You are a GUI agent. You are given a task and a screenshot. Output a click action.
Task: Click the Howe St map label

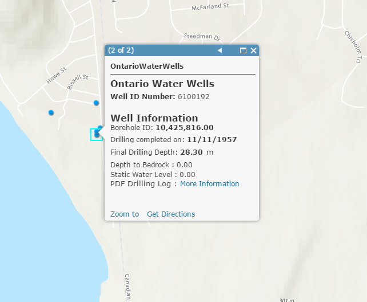57,75
